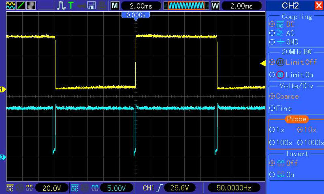The width and height of the screenshot is (324, 194).
Task: Click the 0.000s trigger position marker
Action: pyautogui.click(x=136, y=16)
